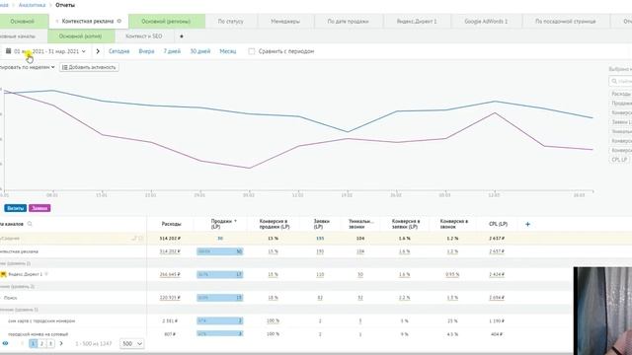Add a column with the plus icon
Screen dimensions: 632x355
coord(527,224)
